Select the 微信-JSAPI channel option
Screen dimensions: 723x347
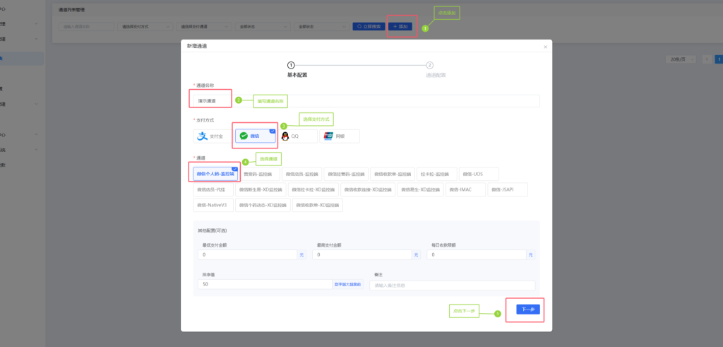coord(508,189)
